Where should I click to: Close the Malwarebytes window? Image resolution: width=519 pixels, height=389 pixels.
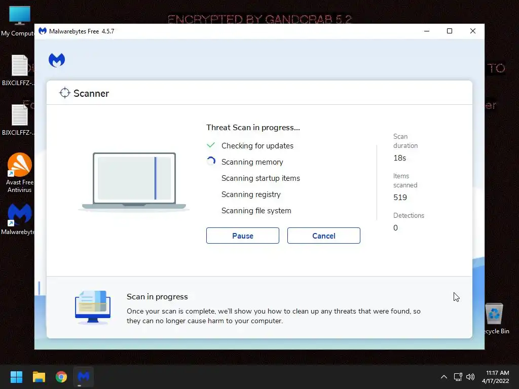pos(473,31)
